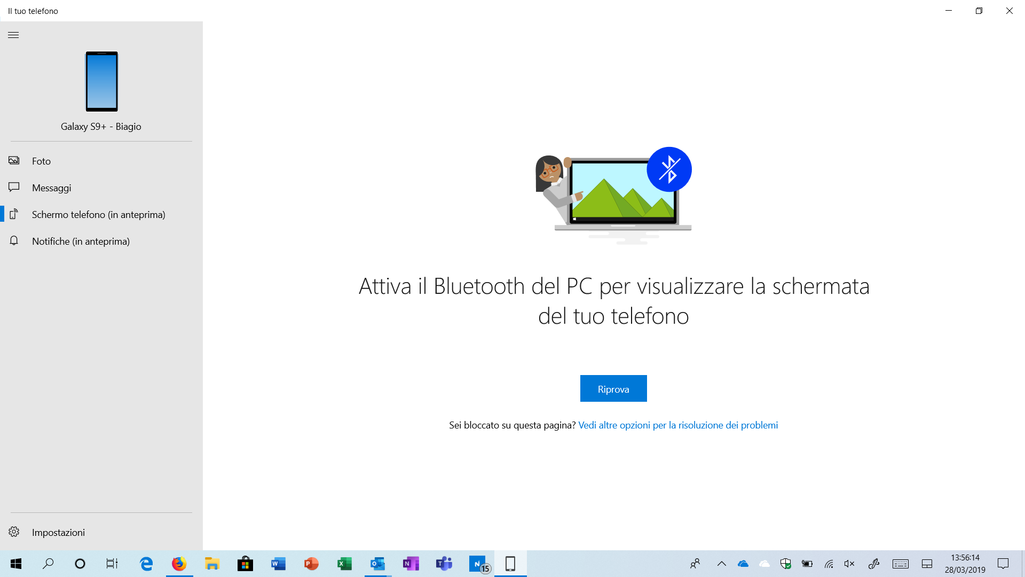Viewport: 1025px width, 577px height.
Task: Open Notifiche (in anteprima)
Action: [101, 241]
